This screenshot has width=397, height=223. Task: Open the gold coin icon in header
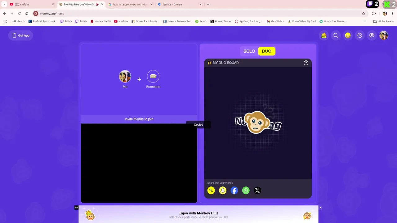(x=348, y=36)
